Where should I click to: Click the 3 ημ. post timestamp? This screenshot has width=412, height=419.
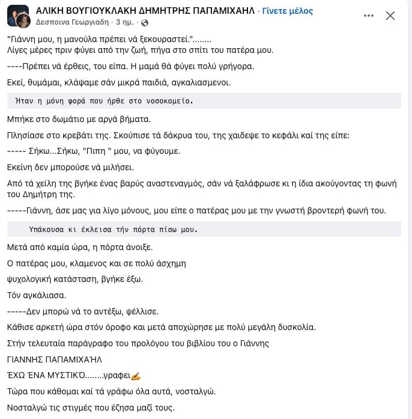[x=125, y=22]
